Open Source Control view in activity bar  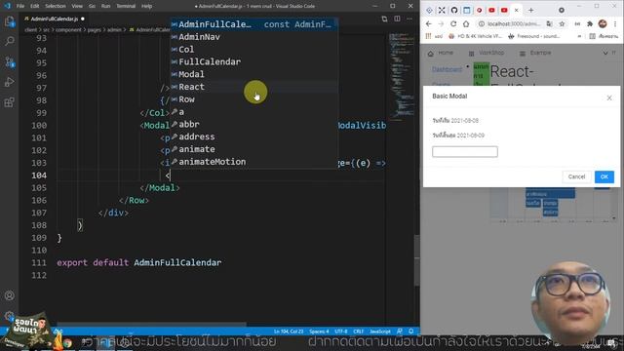pos(9,61)
